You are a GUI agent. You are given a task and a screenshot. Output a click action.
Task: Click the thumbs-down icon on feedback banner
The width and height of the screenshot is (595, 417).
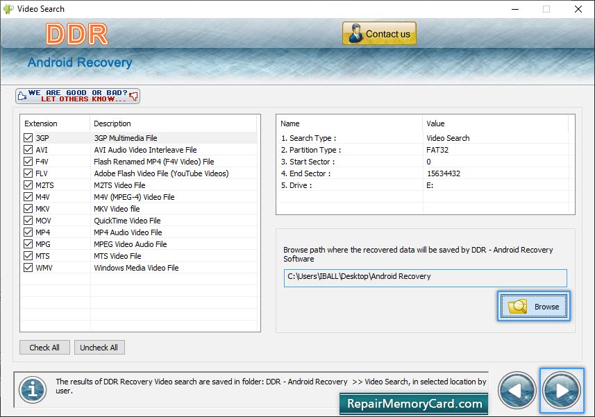coord(133,96)
